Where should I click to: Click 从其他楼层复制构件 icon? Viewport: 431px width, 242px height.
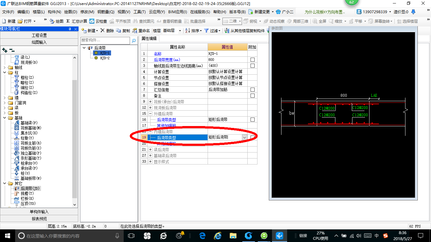(x=245, y=31)
